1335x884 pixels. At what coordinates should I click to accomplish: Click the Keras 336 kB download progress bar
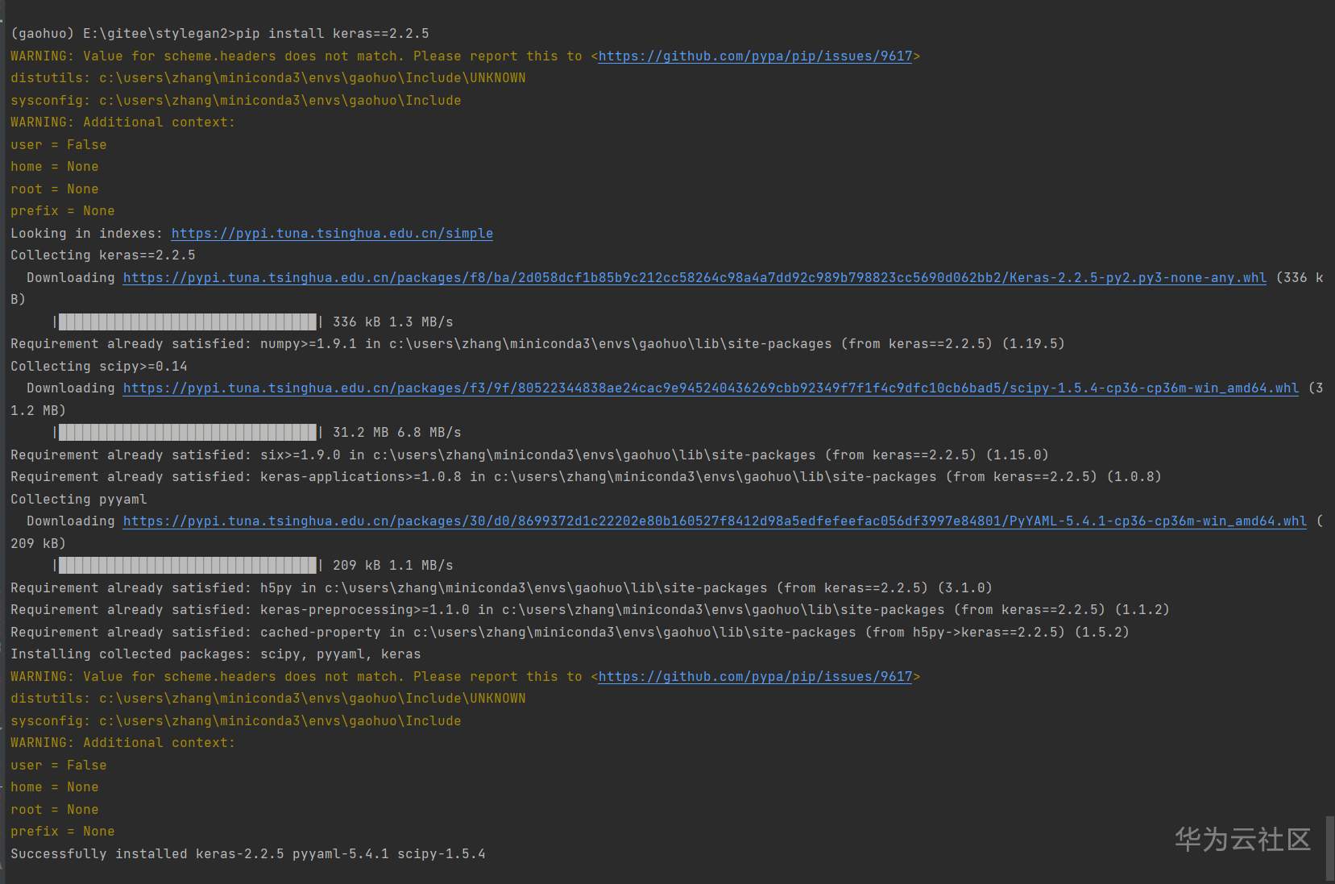188,322
